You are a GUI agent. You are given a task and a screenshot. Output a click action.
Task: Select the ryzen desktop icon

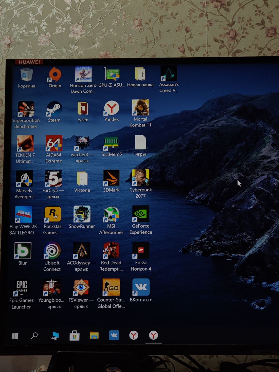tap(83, 108)
